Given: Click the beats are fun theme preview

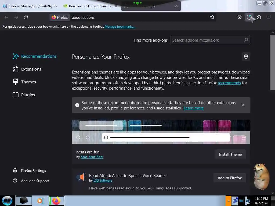Looking at the screenshot, I should [x=161, y=131].
